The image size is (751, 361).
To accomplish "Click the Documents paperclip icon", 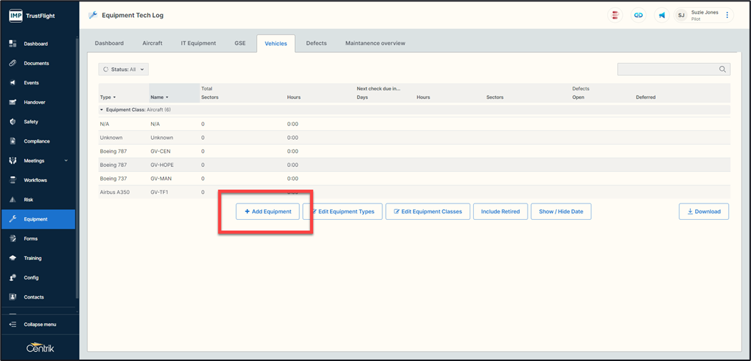I will coord(13,63).
